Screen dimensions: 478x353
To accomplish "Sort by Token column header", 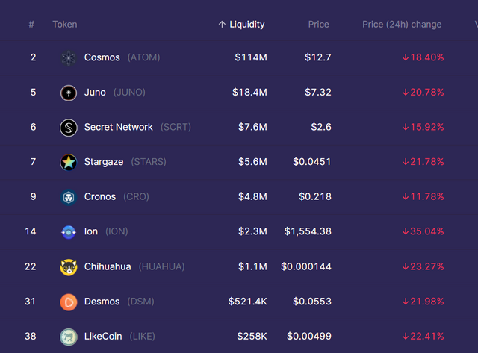I will pos(65,25).
